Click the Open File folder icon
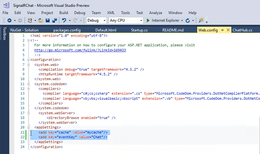Image resolution: width=260 pixels, height=154 pixels. 41,20
